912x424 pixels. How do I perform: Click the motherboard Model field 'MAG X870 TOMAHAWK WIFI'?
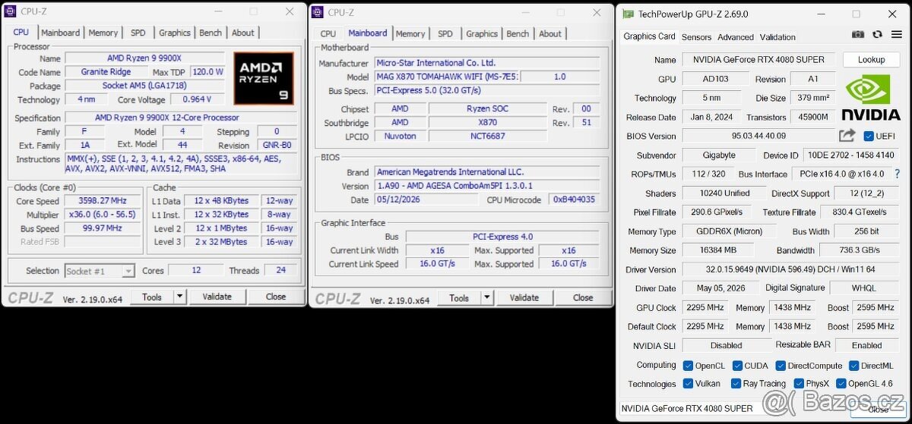(x=447, y=77)
